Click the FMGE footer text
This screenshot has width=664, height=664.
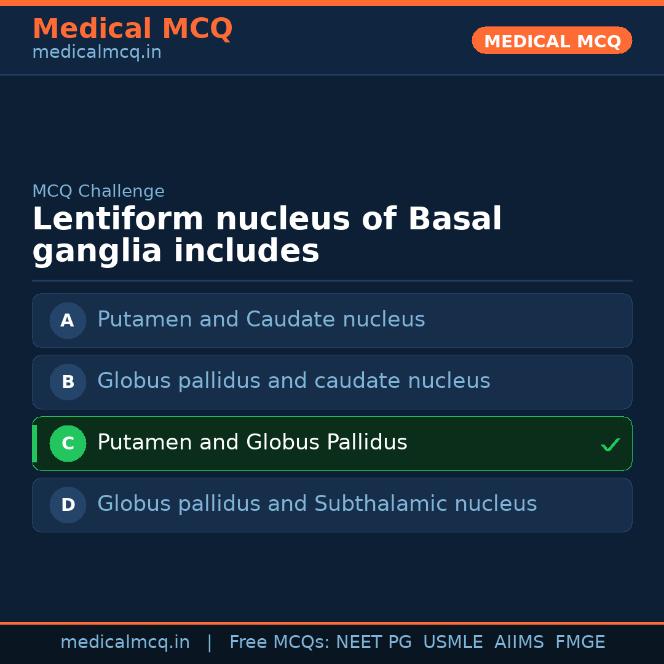coord(580,642)
